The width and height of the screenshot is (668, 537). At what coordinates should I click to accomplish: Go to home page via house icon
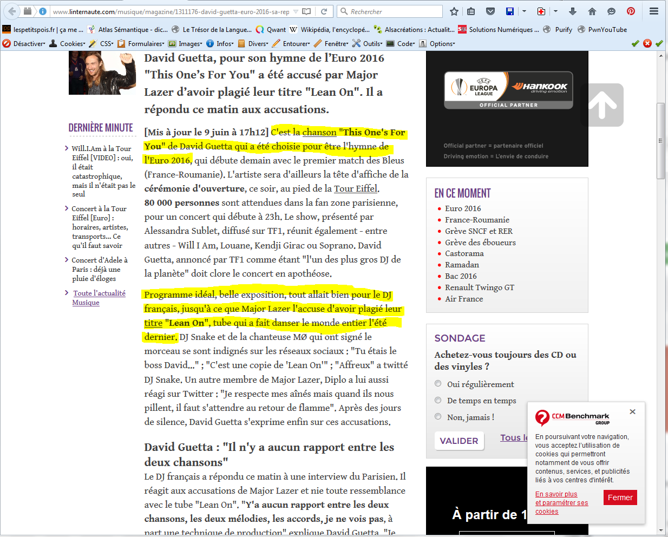click(x=592, y=11)
